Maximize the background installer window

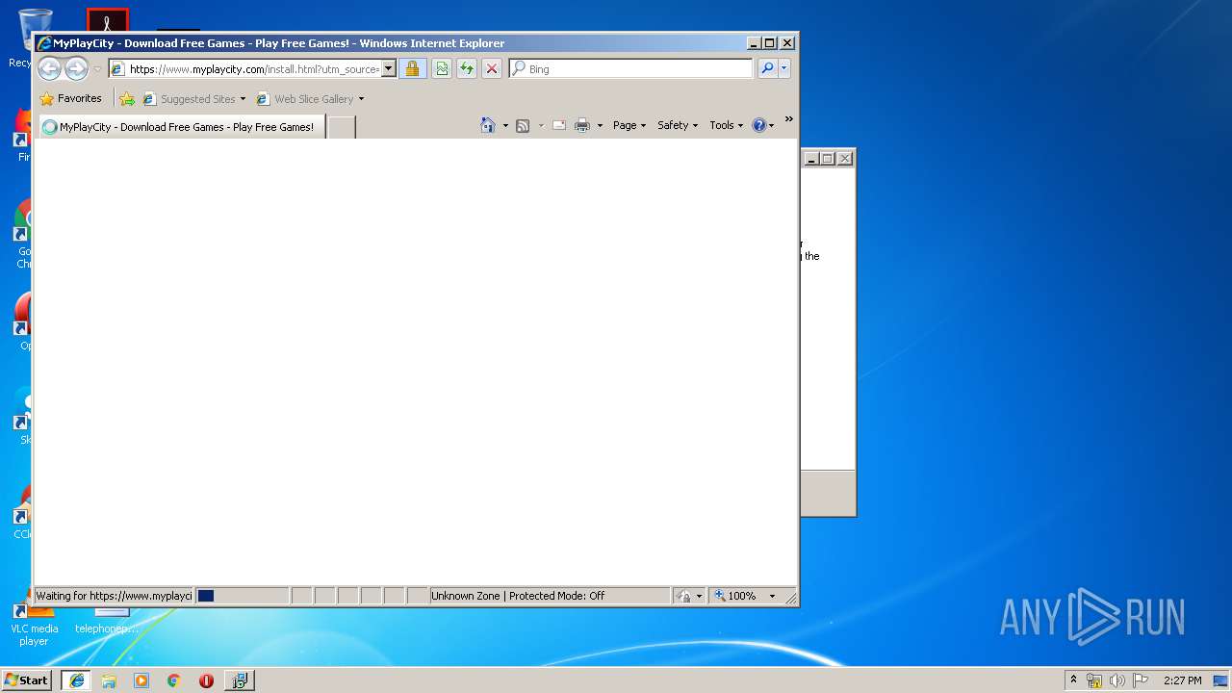click(x=827, y=159)
